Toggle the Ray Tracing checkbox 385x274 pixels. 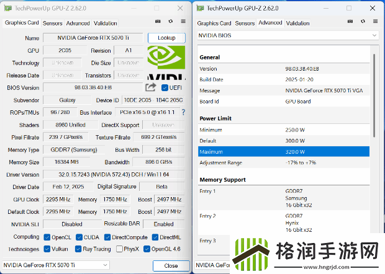(x=78, y=249)
